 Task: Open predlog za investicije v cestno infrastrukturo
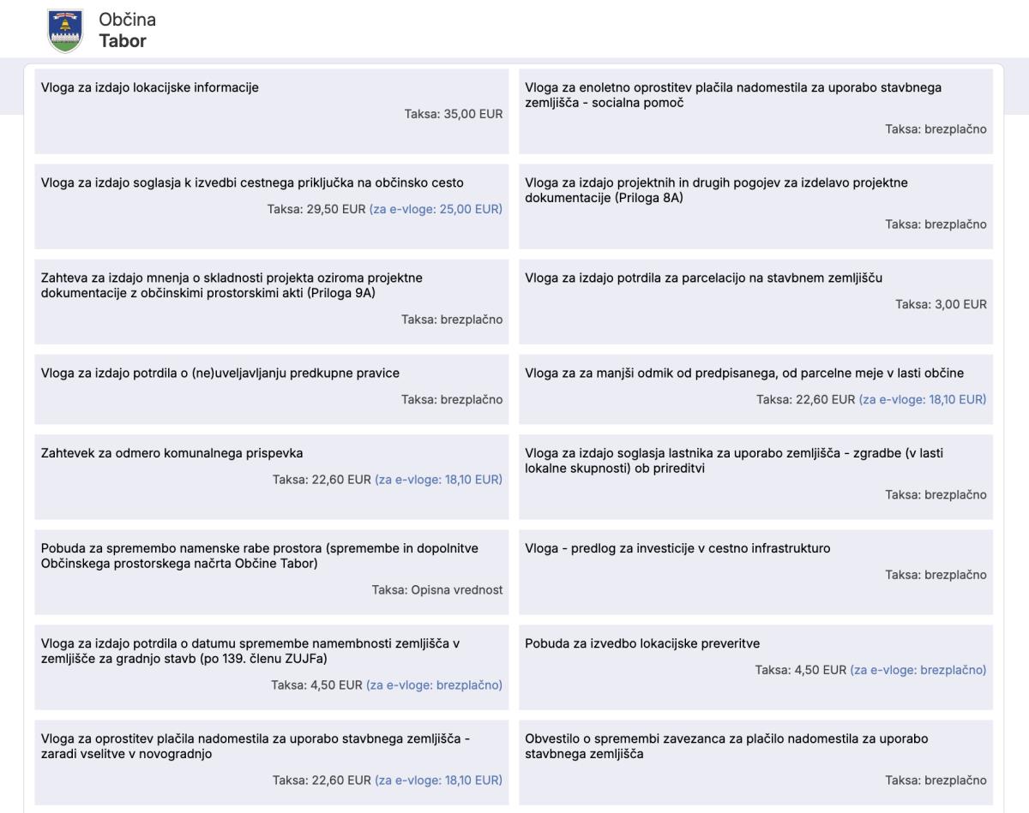[x=677, y=548]
